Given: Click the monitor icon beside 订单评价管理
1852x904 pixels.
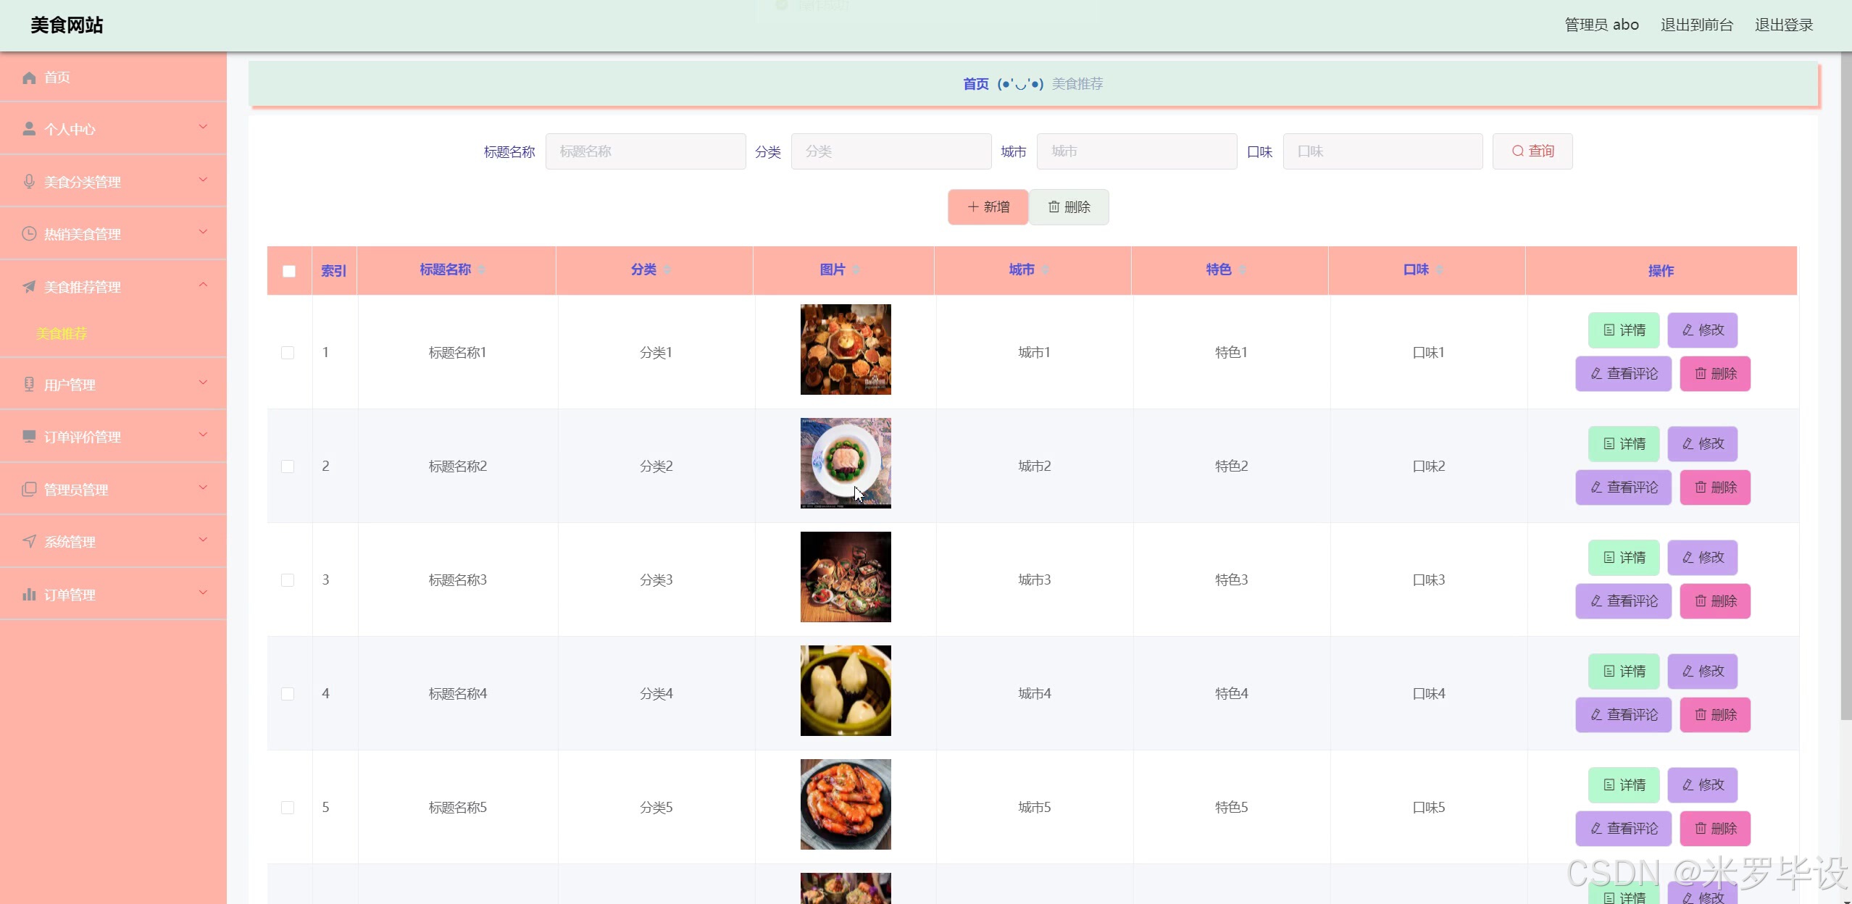Looking at the screenshot, I should click(29, 437).
